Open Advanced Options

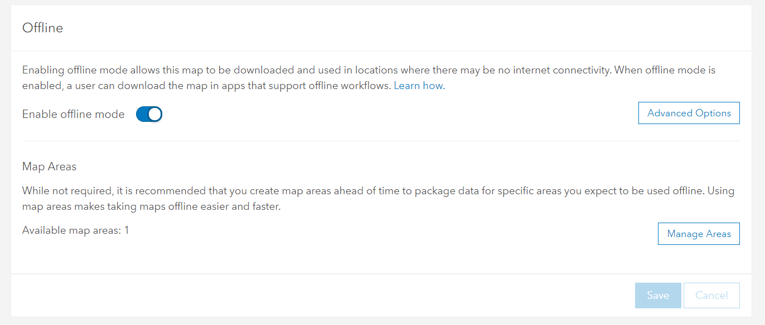point(689,113)
